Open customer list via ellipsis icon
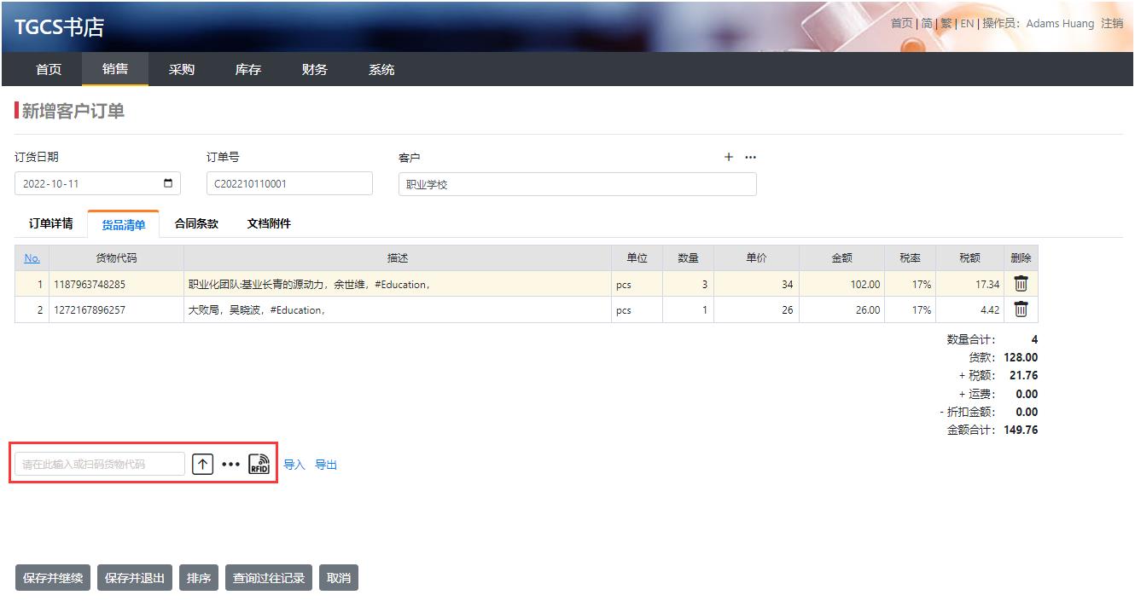The image size is (1135, 601). (x=750, y=157)
